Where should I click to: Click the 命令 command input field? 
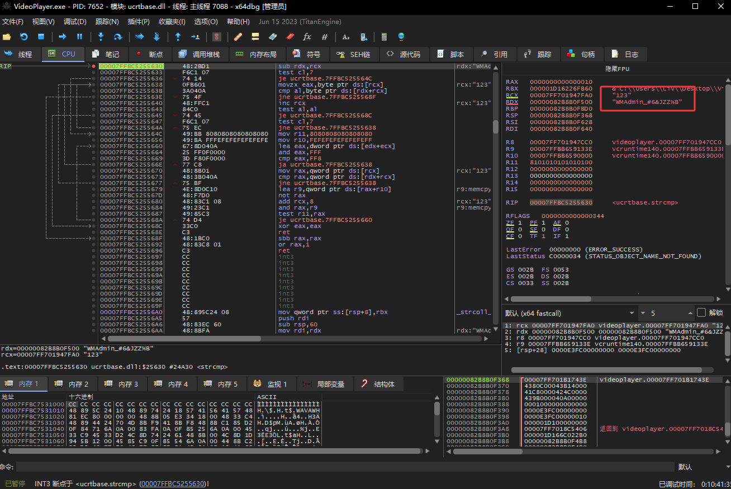pyautogui.click(x=335, y=467)
